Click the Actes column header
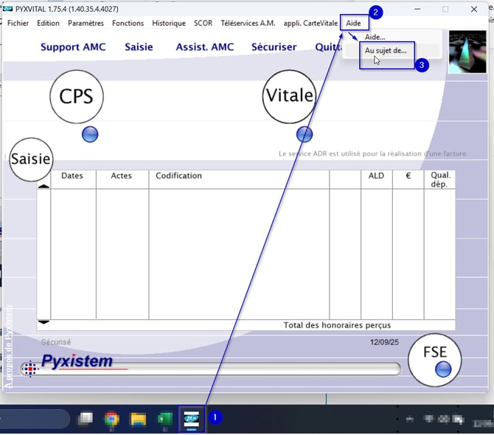 point(122,175)
